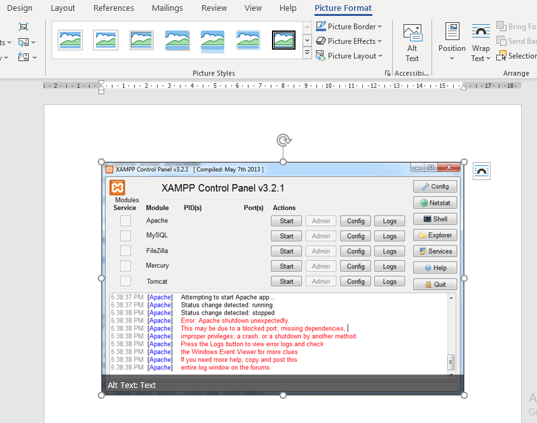Tick the FileZilla service checkbox

point(125,251)
